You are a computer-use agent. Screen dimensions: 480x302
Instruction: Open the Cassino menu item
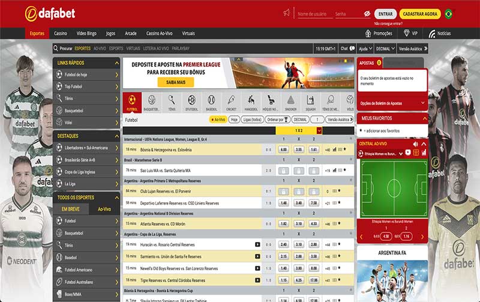click(61, 34)
